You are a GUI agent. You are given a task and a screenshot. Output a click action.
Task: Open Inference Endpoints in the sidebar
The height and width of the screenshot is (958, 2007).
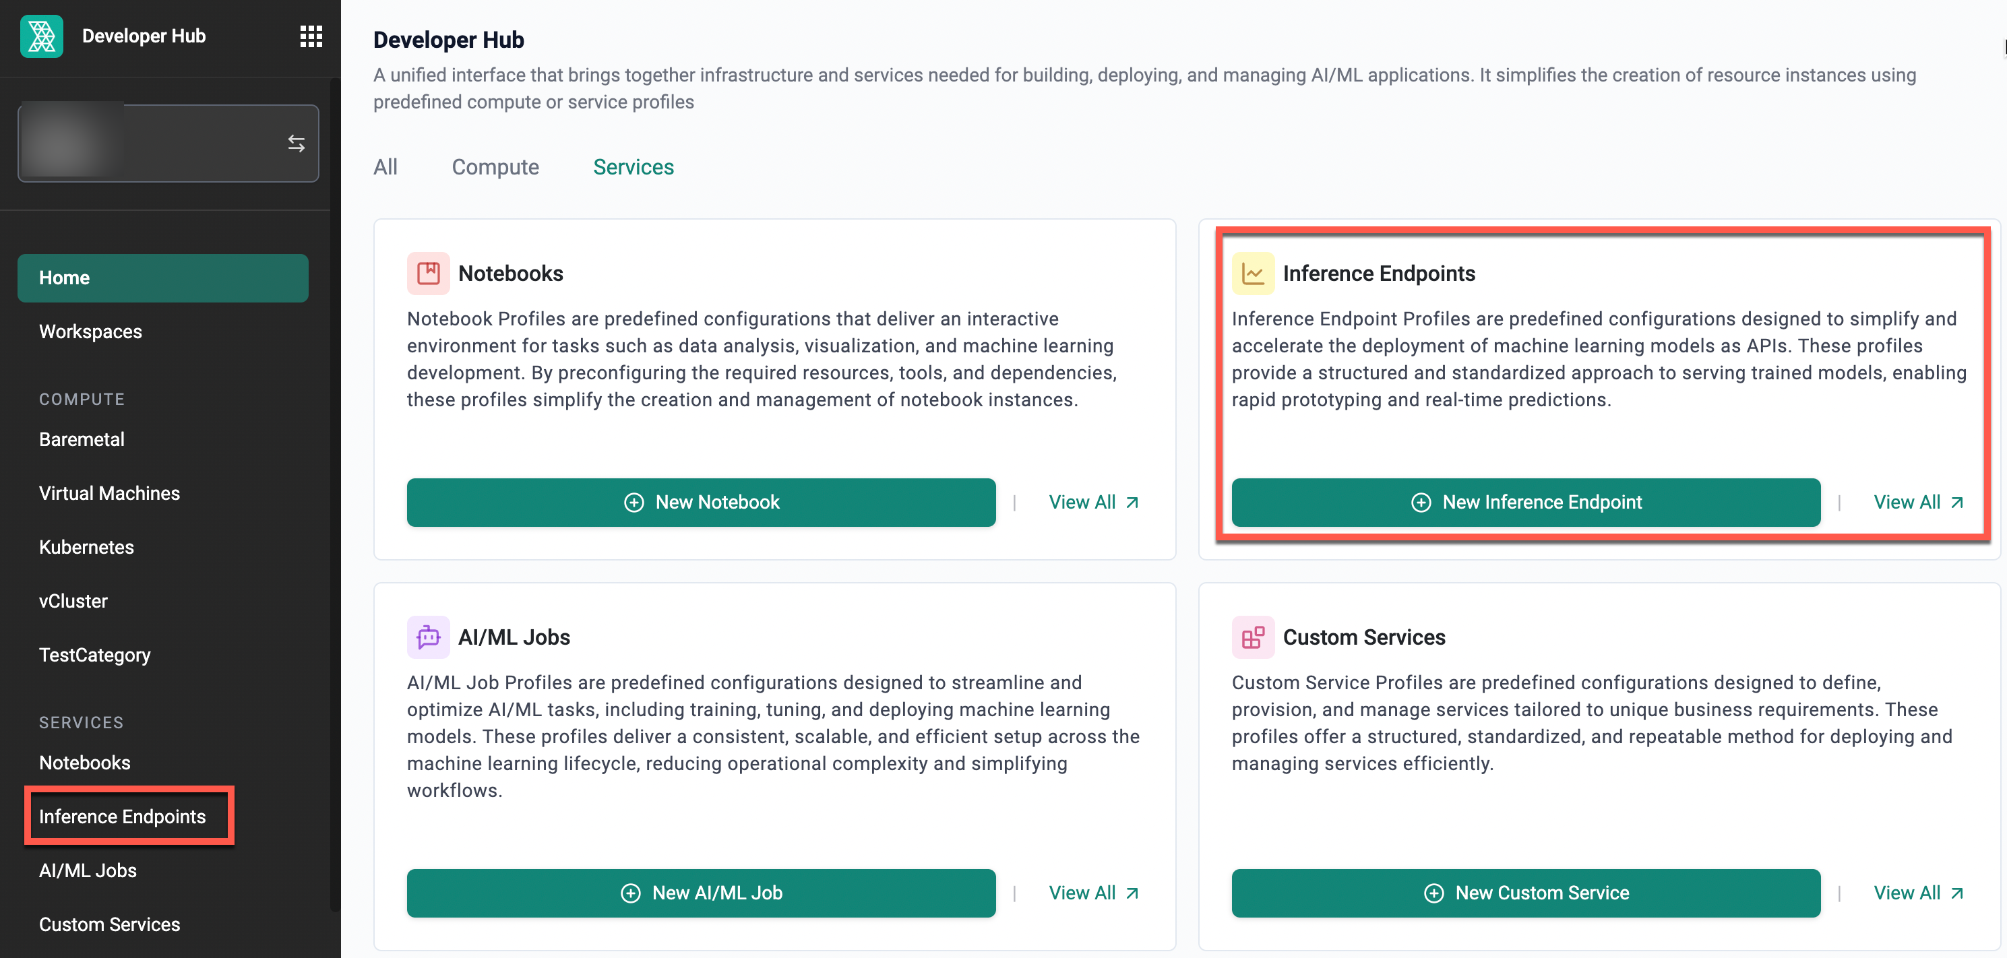tap(123, 817)
